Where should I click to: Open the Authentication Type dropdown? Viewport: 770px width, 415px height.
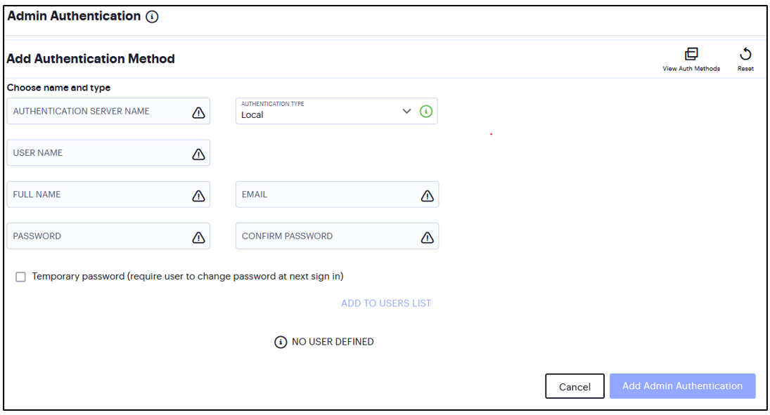[406, 111]
